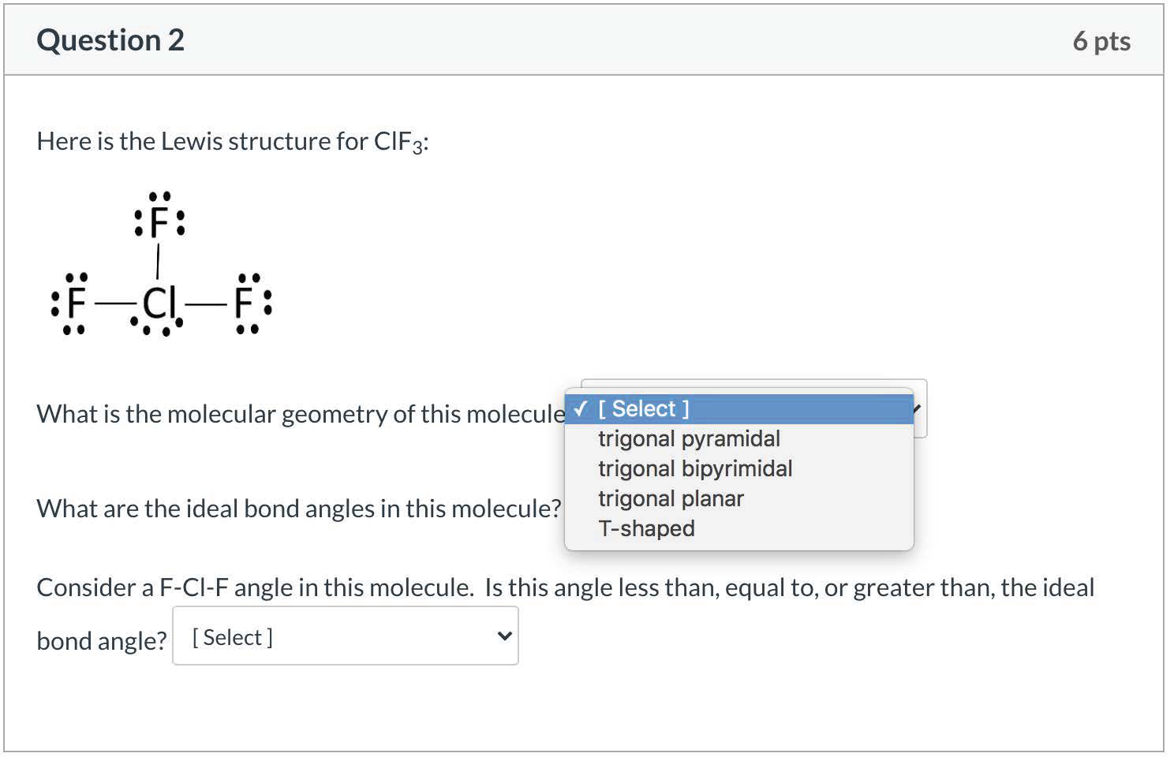Pick trigonal bipyrimidal in the dropdown list
This screenshot has width=1174, height=757.
click(x=695, y=468)
